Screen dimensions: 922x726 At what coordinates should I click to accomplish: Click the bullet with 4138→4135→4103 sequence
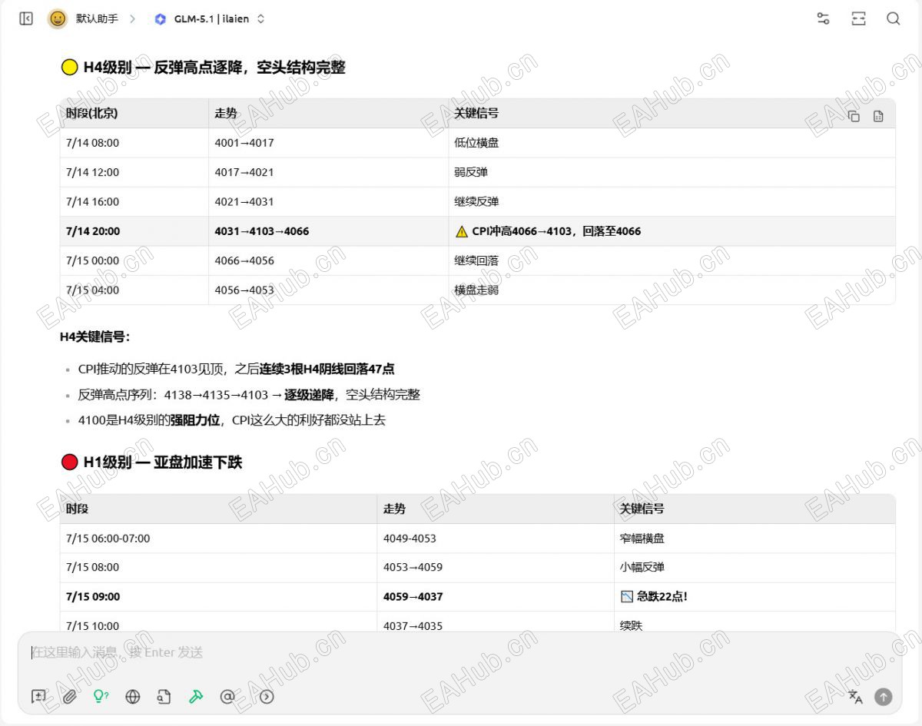249,395
